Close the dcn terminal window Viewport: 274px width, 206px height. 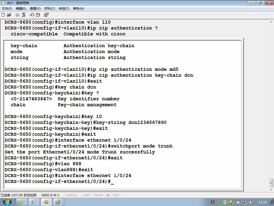click(269, 3)
